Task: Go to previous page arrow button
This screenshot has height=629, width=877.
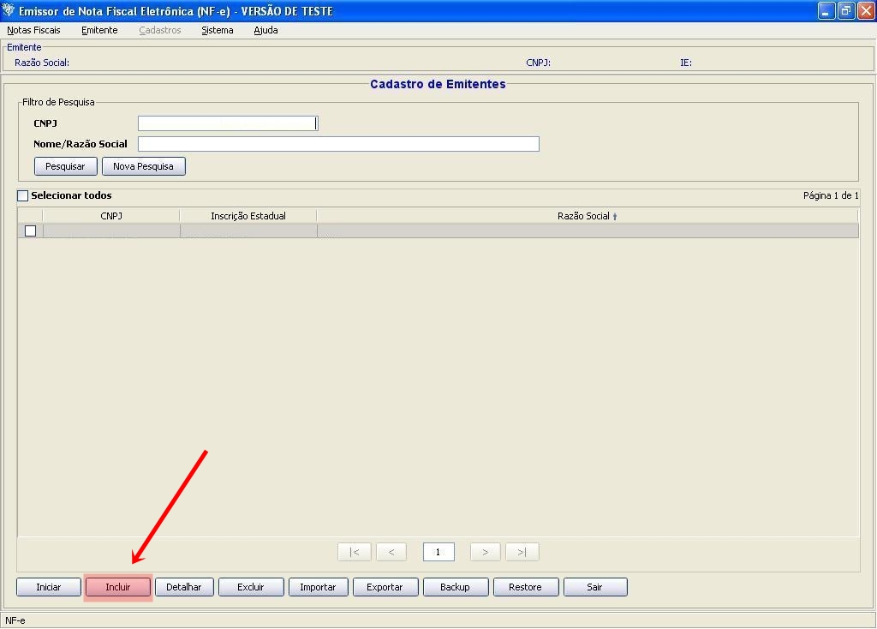Action: (x=391, y=553)
